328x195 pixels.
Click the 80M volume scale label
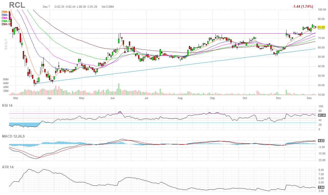click(x=6, y=80)
